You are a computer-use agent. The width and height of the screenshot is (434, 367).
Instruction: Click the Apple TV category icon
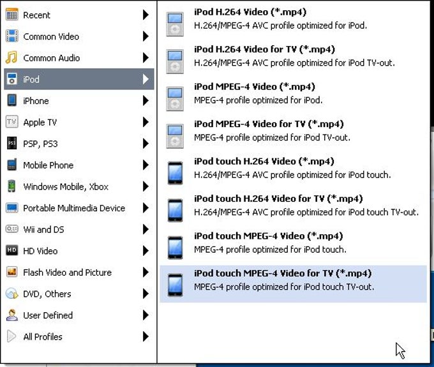click(11, 122)
